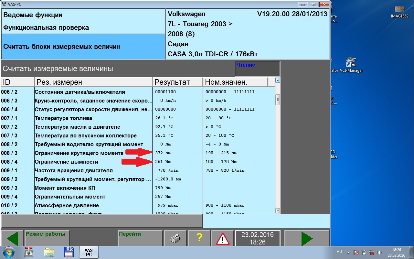Select the Статус регулятора скорости движения row
This screenshot has height=259, width=414.
[138, 109]
